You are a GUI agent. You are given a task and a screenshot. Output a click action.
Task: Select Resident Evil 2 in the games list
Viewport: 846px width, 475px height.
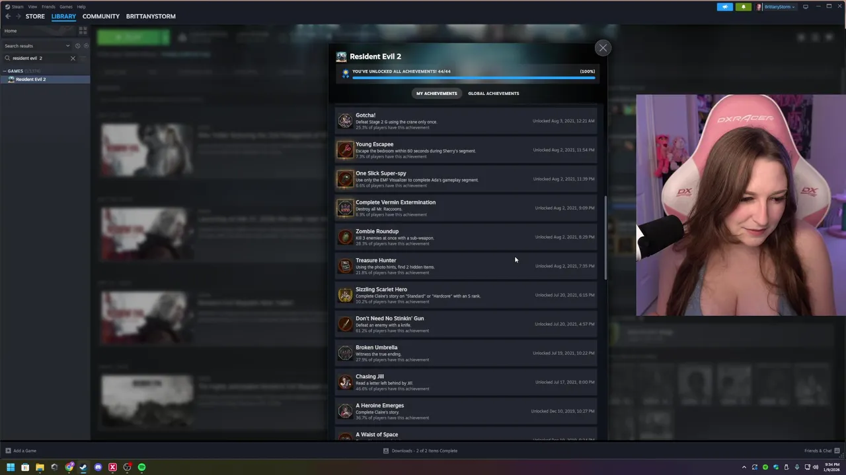click(x=45, y=79)
